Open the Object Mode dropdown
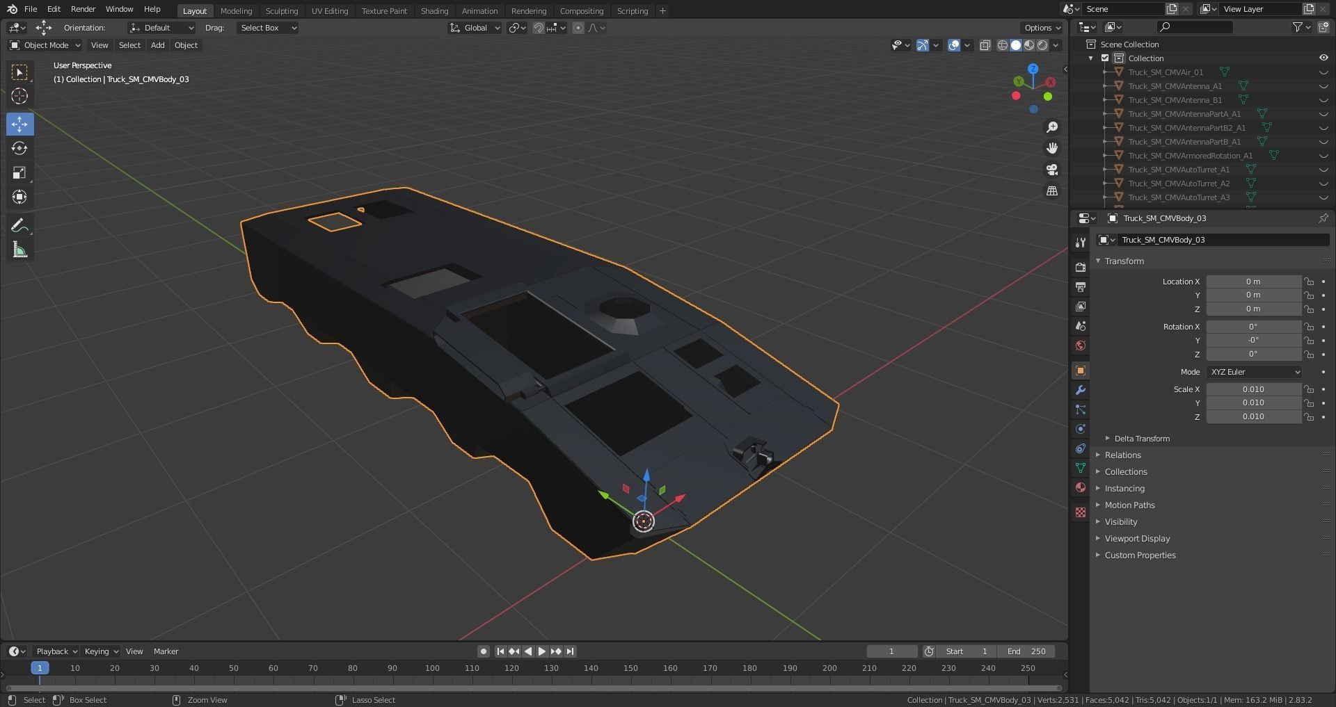This screenshot has height=707, width=1336. click(x=45, y=45)
